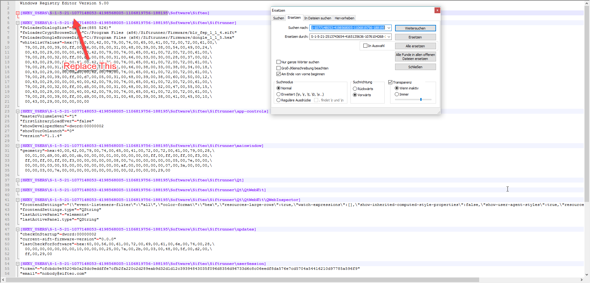590x283 pixels.
Task: Select the Ersetzen tab
Action: click(x=294, y=18)
